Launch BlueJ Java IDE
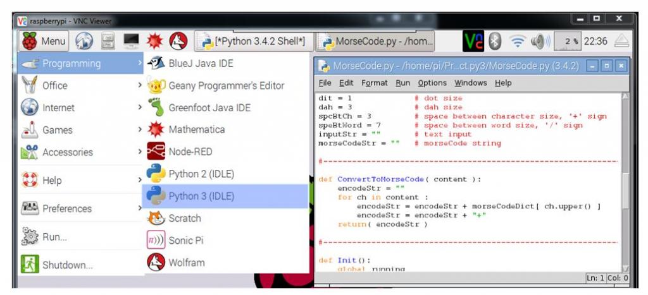The image size is (648, 295). [x=226, y=63]
